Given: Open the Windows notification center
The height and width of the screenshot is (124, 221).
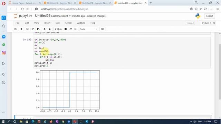Looking at the screenshot, I should [x=216, y=122].
